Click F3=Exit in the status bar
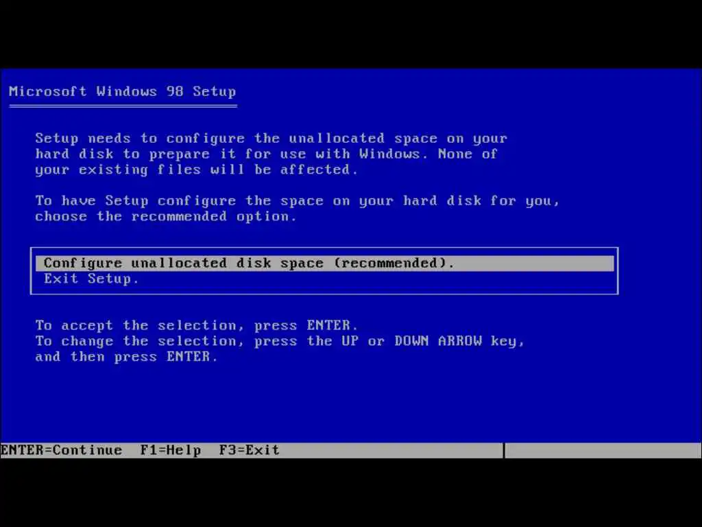This screenshot has width=702, height=527. (250, 450)
